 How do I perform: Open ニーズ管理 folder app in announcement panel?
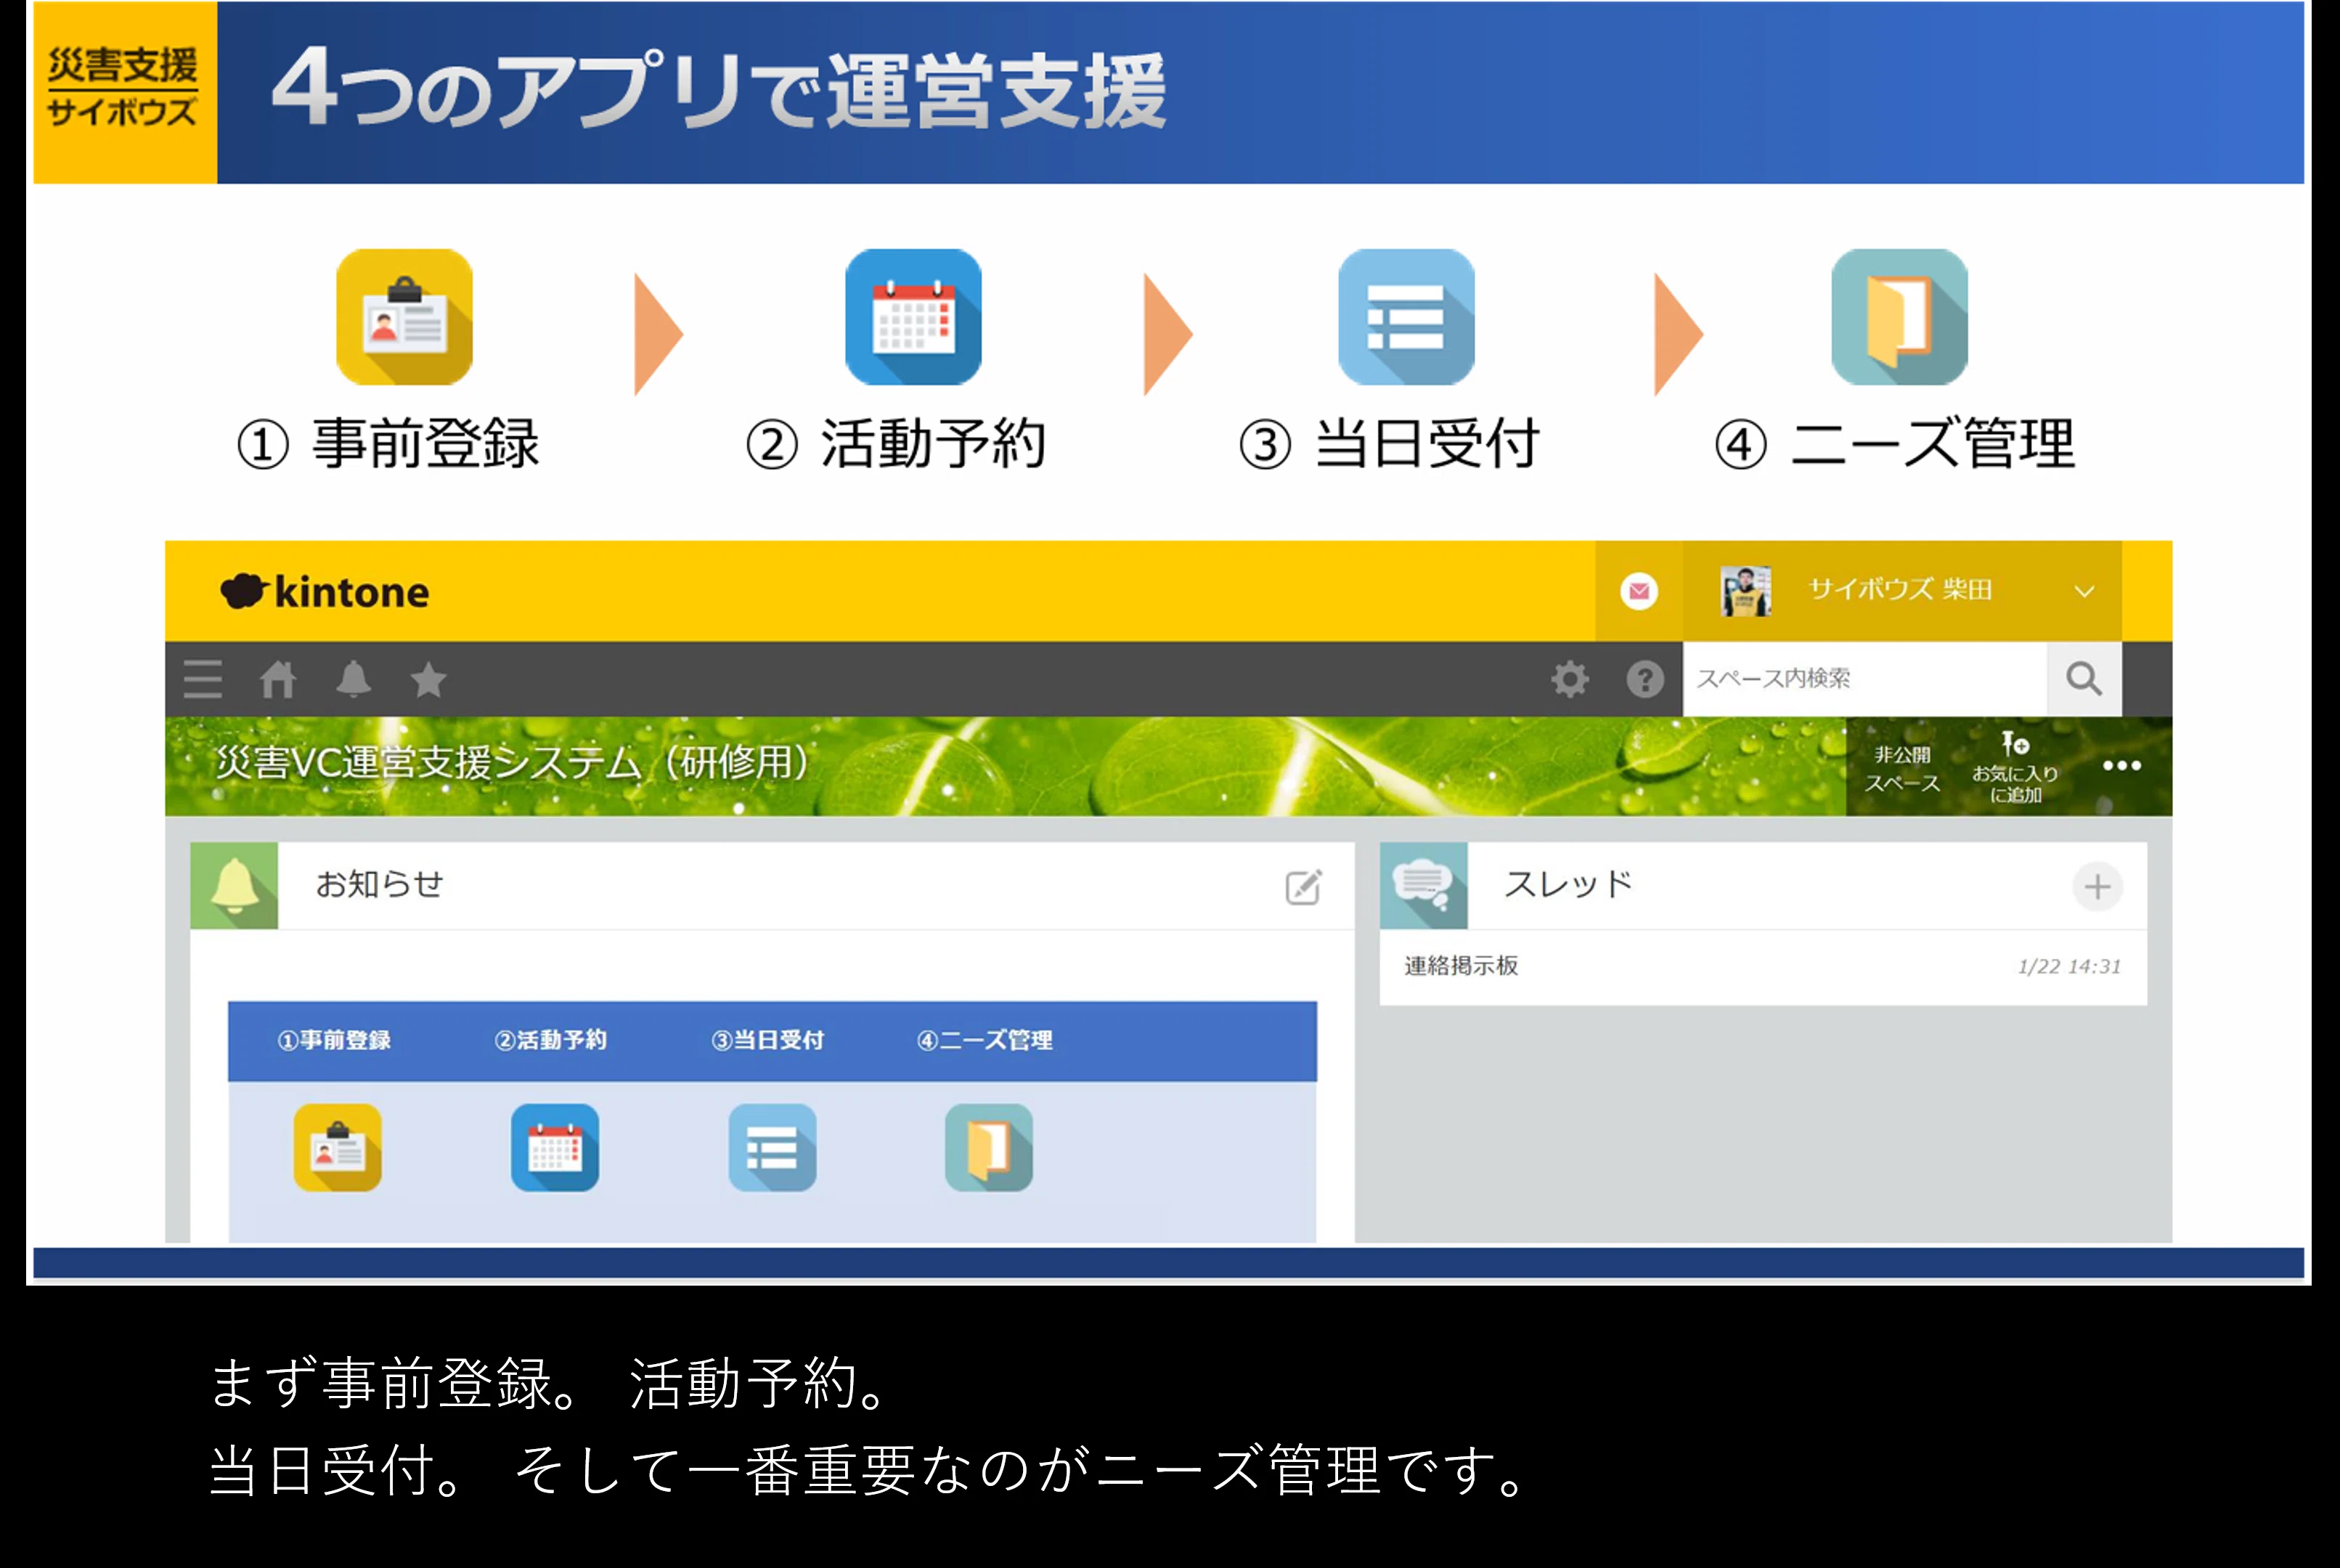click(989, 1148)
